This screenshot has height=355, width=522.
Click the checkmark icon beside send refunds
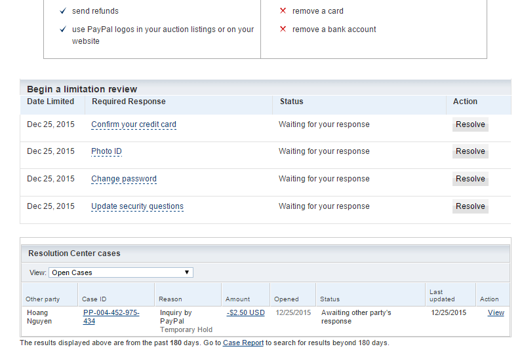pyautogui.click(x=62, y=11)
